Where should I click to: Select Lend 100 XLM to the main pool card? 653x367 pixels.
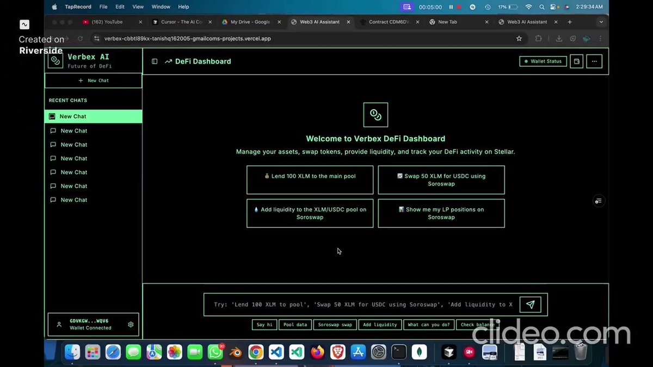[310, 180]
